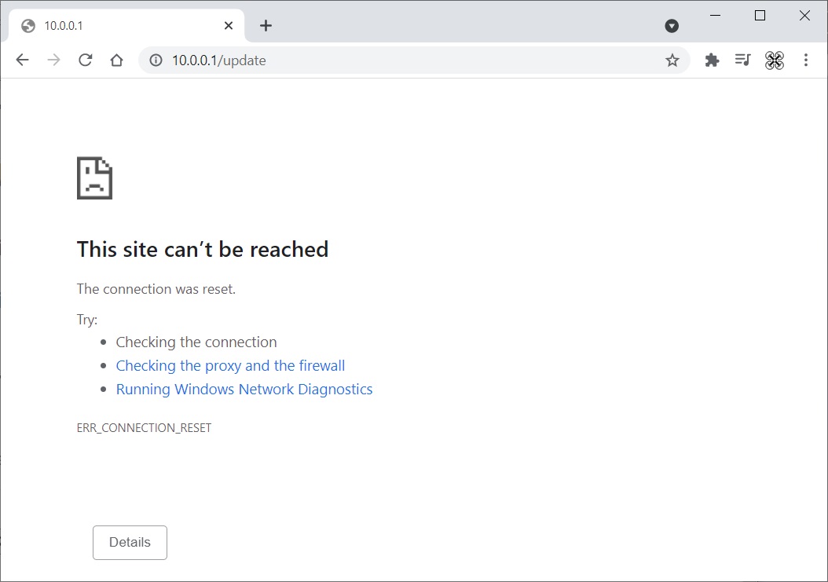
Task: Bookmark this page with the star icon
Action: point(672,60)
